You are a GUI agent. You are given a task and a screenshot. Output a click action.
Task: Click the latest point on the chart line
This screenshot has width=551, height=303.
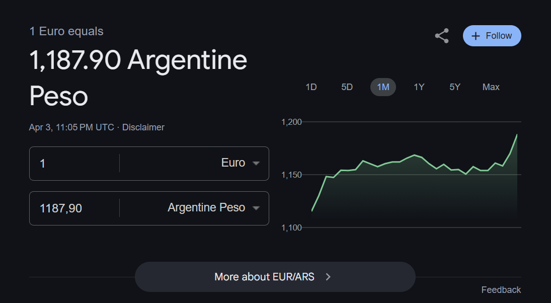[x=517, y=134]
